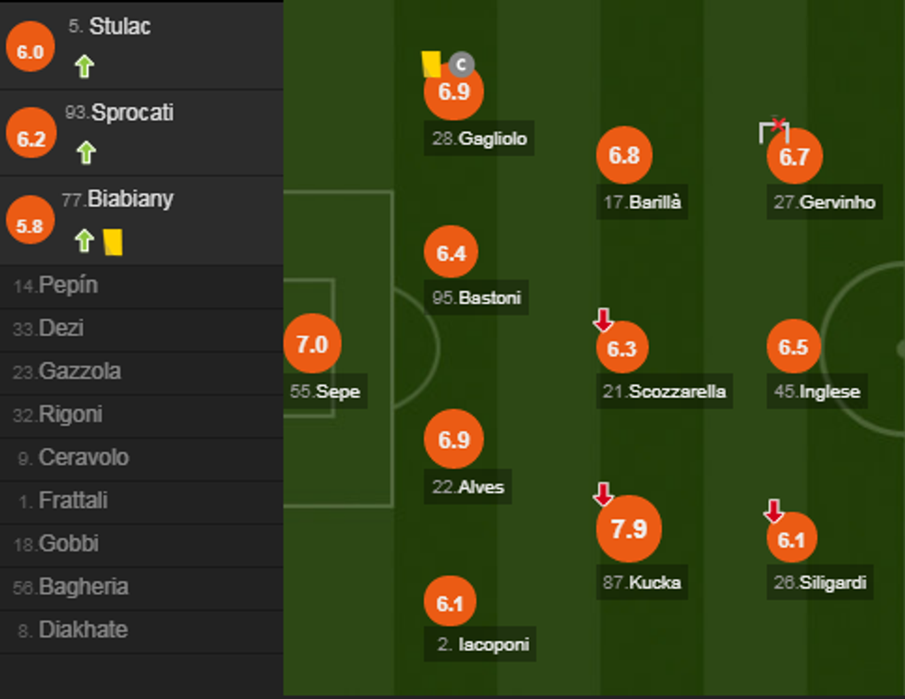Viewport: 905px width, 699px height.
Task: Select Ceravolo in the bench list
Action: tap(83, 458)
